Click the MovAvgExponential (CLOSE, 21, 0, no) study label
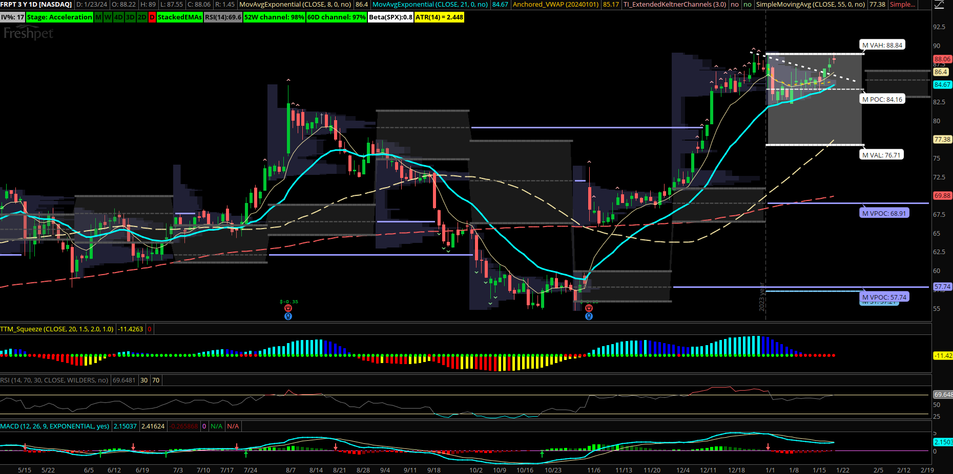953x474 pixels. (430, 5)
